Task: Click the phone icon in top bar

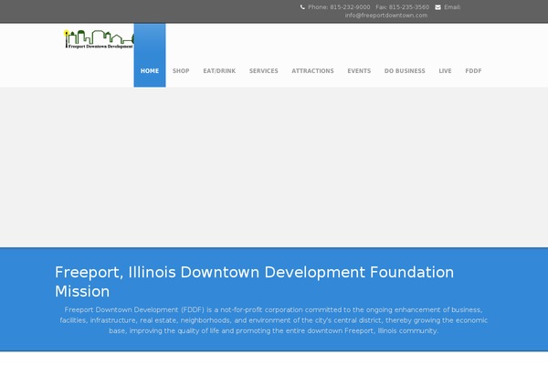Action: 302,7
